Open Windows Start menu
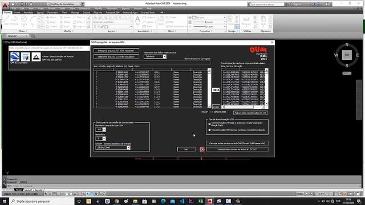The height and width of the screenshot is (205, 365). [x=5, y=201]
